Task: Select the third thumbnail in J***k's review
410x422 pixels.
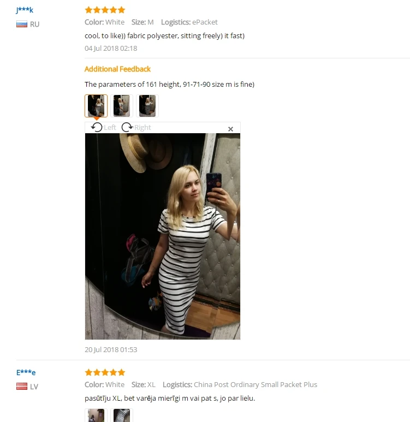Action: [x=147, y=106]
